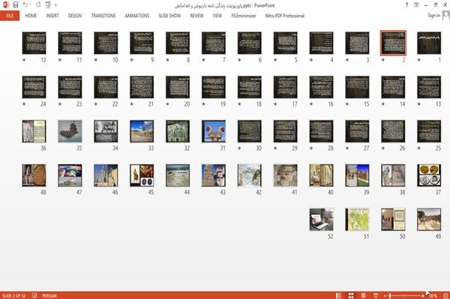The width and height of the screenshot is (450, 299).
Task: Click the spell check icon in status bar
Action: click(x=34, y=295)
